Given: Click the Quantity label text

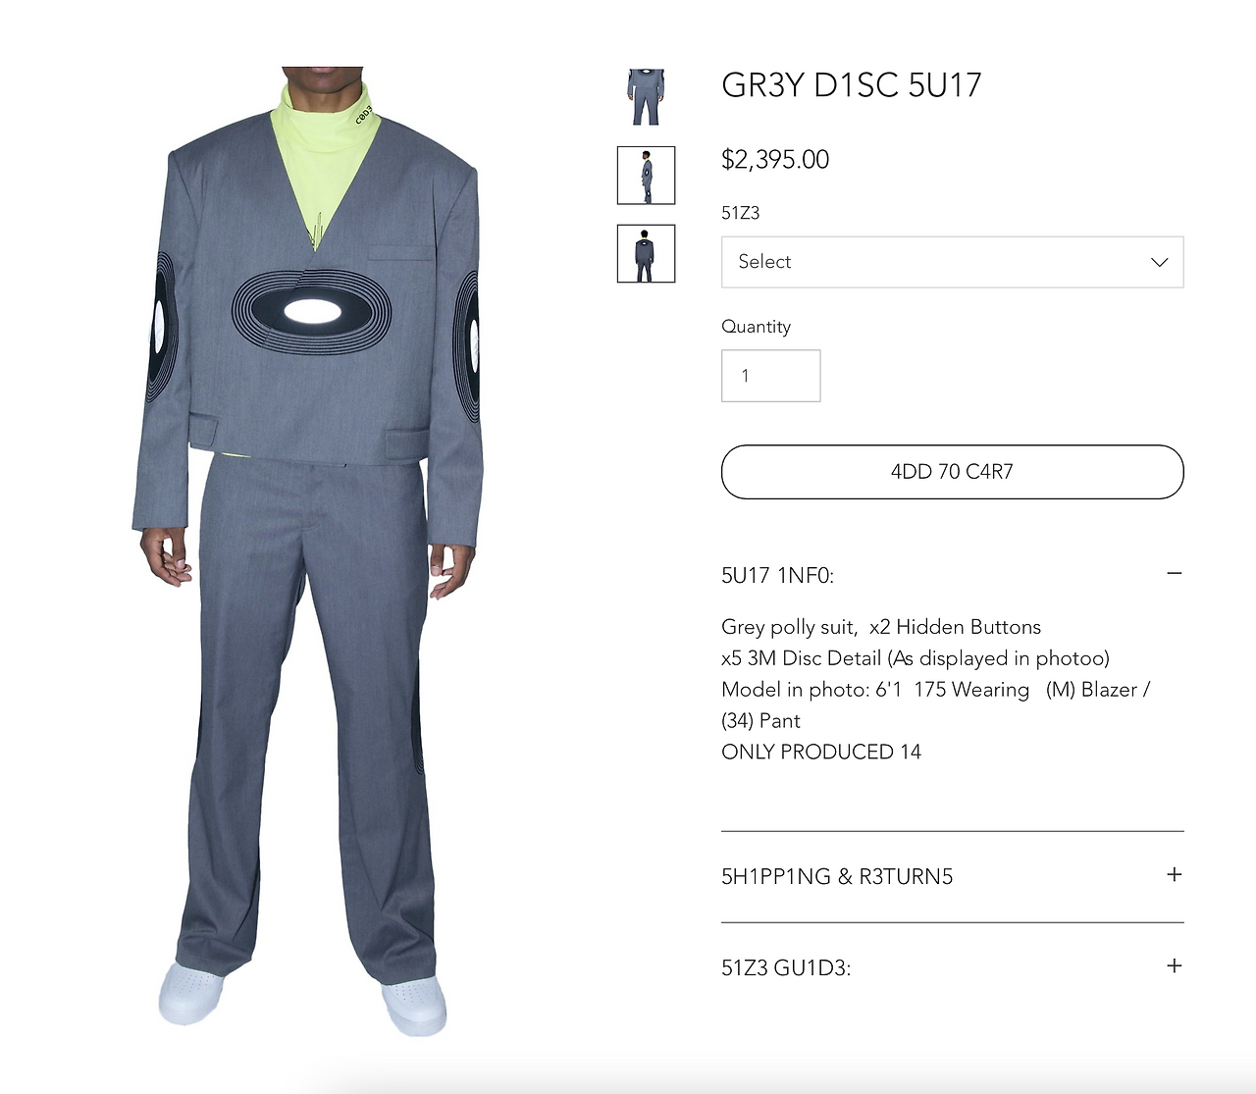Looking at the screenshot, I should pos(756,327).
